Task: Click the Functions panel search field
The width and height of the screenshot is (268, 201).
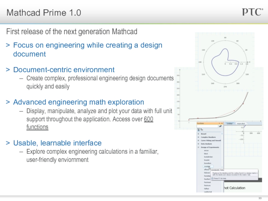Action: (x=208, y=126)
